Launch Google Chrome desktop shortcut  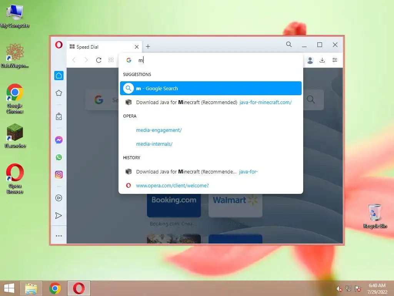click(x=15, y=99)
